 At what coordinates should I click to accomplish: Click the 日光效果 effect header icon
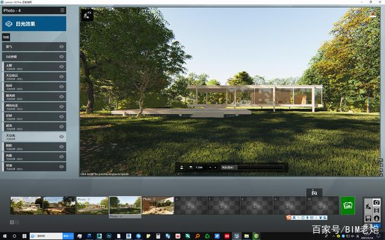tap(8, 24)
